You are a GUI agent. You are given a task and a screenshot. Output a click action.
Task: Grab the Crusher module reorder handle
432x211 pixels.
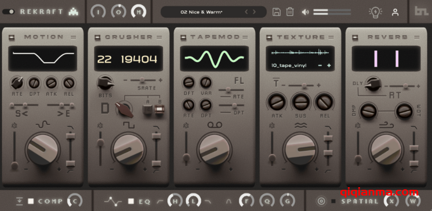pos(159,37)
